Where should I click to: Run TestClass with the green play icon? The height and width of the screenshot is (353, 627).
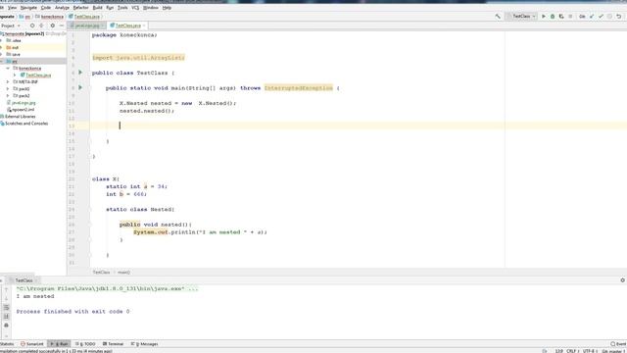[544, 17]
